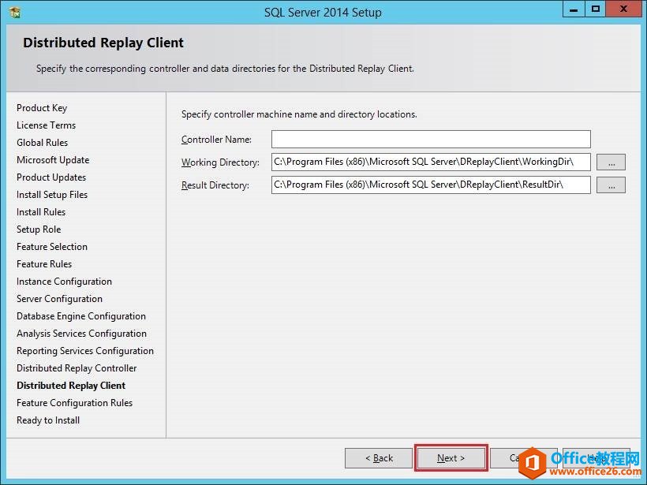Click Analysis Services Configuration step
Viewport: 647px width, 485px height.
click(82, 334)
